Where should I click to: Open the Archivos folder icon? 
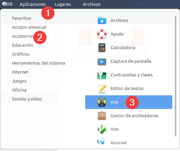102,21
